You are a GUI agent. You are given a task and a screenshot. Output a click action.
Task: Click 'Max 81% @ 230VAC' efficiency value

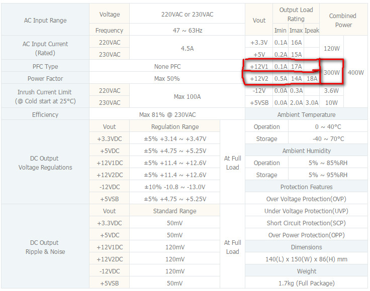point(167,115)
